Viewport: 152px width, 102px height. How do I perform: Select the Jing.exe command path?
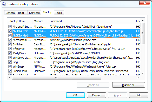coord(79,62)
